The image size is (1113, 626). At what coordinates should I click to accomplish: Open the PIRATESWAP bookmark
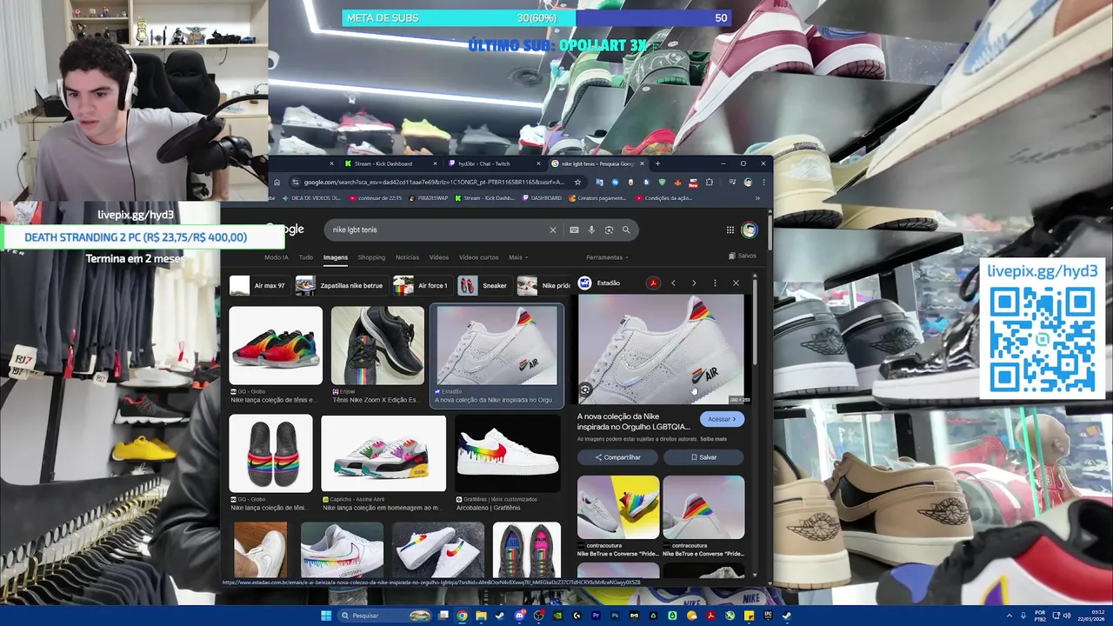428,198
